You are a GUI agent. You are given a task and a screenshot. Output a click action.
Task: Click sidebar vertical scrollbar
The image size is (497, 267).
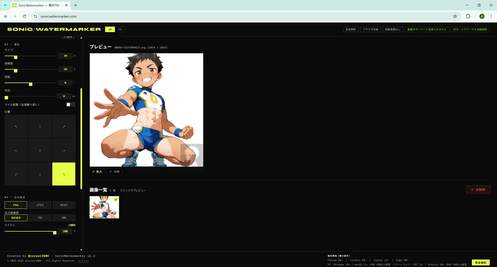click(x=81, y=139)
